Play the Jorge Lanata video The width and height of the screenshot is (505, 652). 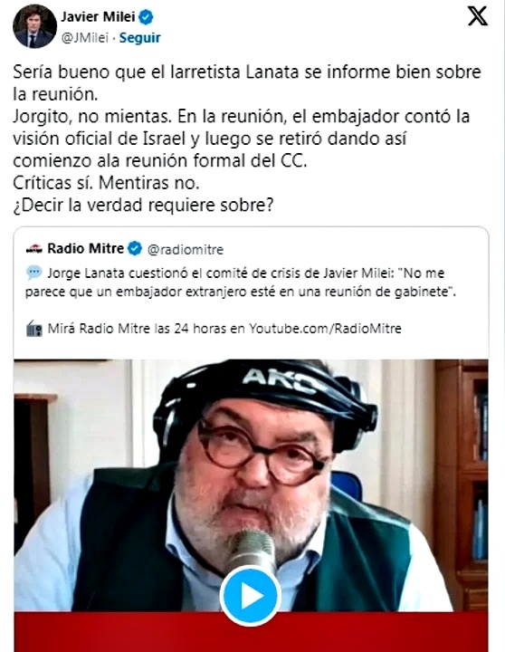250,596
